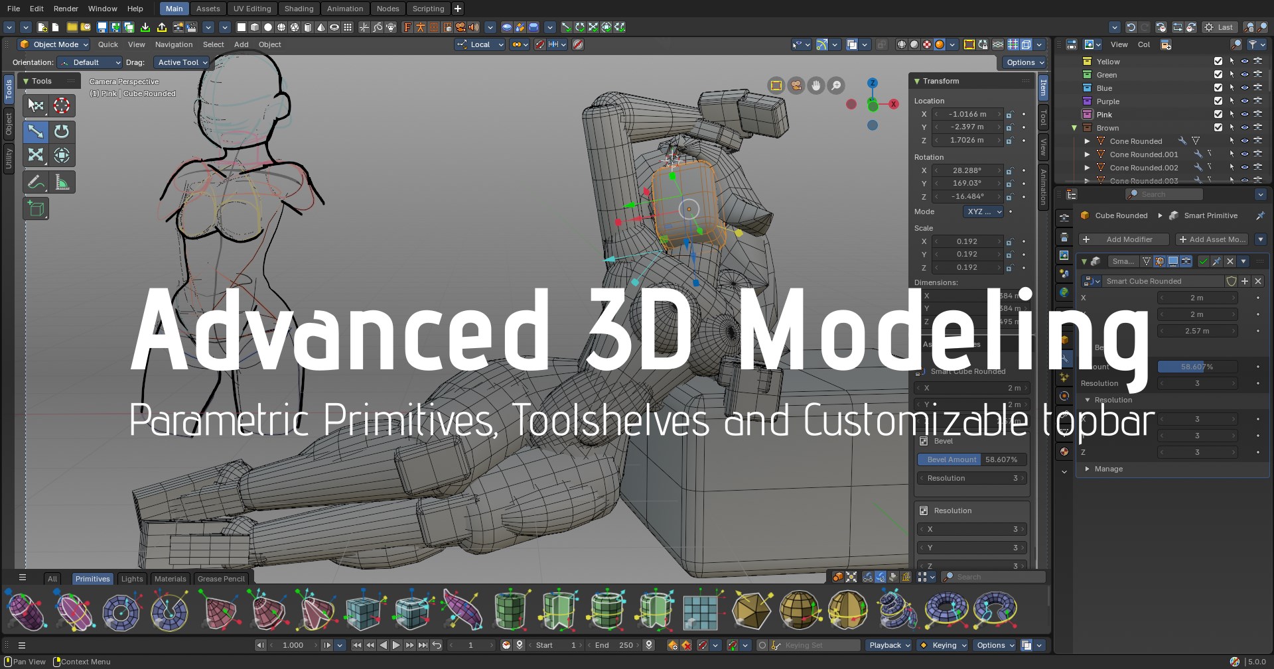Hide the Purple collection with eye icon
This screenshot has width=1274, height=669.
1244,101
